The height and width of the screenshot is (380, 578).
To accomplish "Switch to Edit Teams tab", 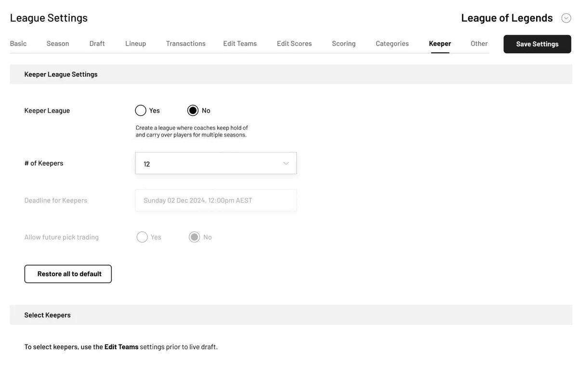I will [x=240, y=43].
